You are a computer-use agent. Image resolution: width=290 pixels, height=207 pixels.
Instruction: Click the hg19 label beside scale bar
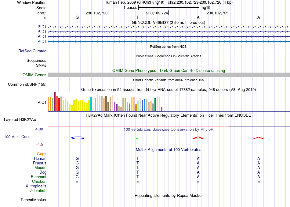[x=206, y=8]
